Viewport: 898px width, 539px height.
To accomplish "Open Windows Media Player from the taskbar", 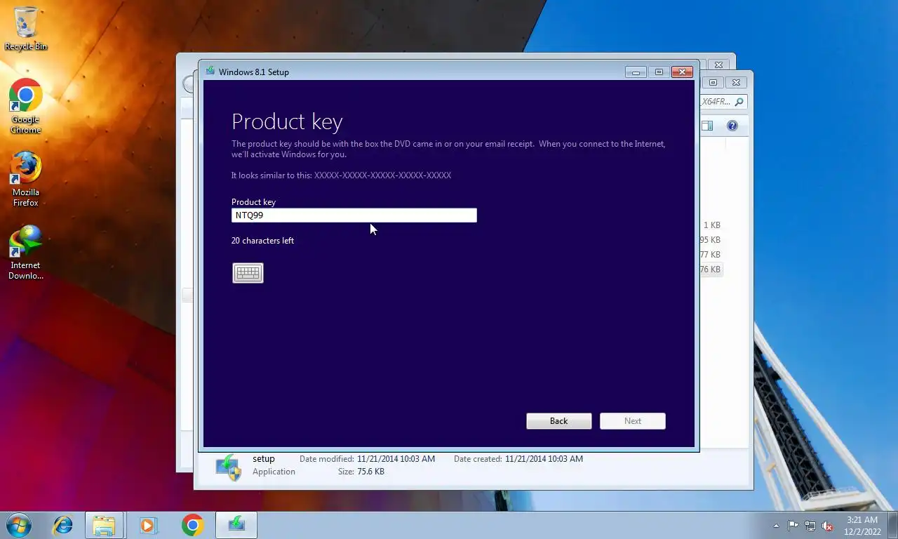I will click(x=148, y=525).
